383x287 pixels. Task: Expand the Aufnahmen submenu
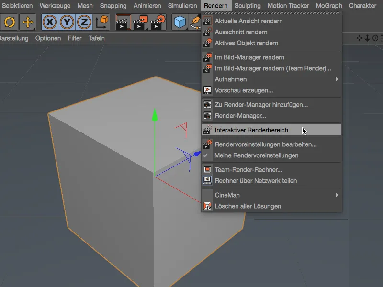pos(271,79)
